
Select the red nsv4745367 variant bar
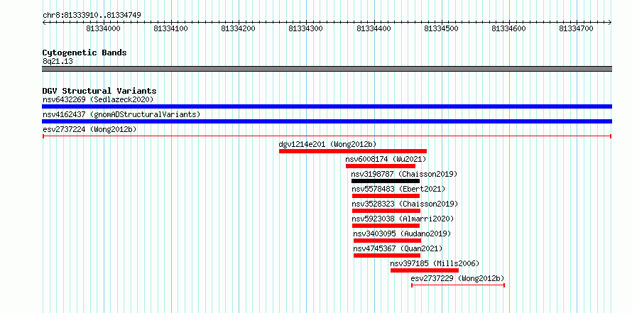click(x=387, y=256)
